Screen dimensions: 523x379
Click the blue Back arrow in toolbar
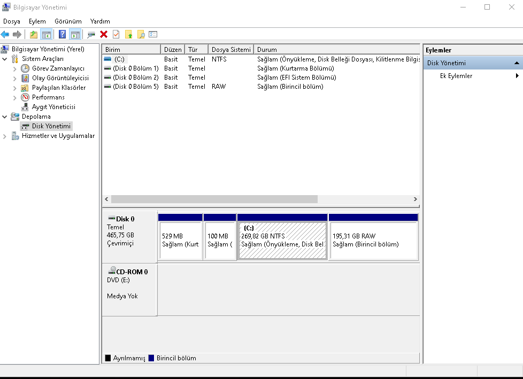pos(5,35)
